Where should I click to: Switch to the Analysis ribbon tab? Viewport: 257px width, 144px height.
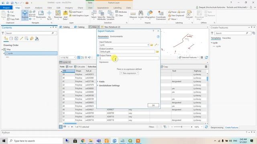tap(39, 8)
